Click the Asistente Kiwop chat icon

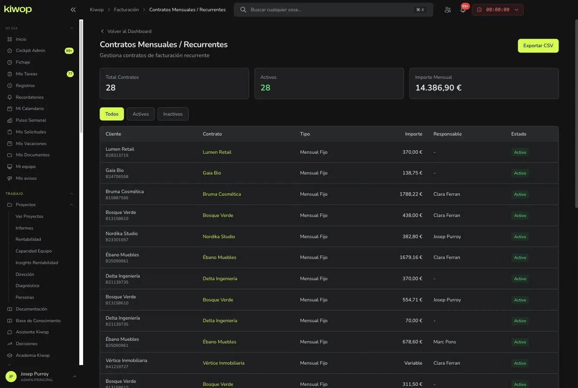pyautogui.click(x=10, y=332)
